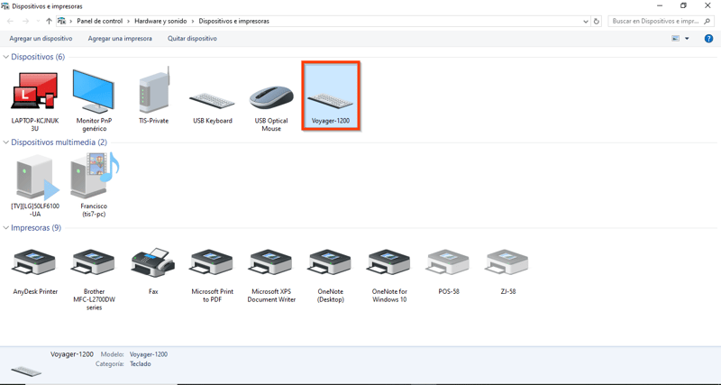This screenshot has width=721, height=385.
Task: Select the LG TV multimedia device
Action: pos(35,186)
